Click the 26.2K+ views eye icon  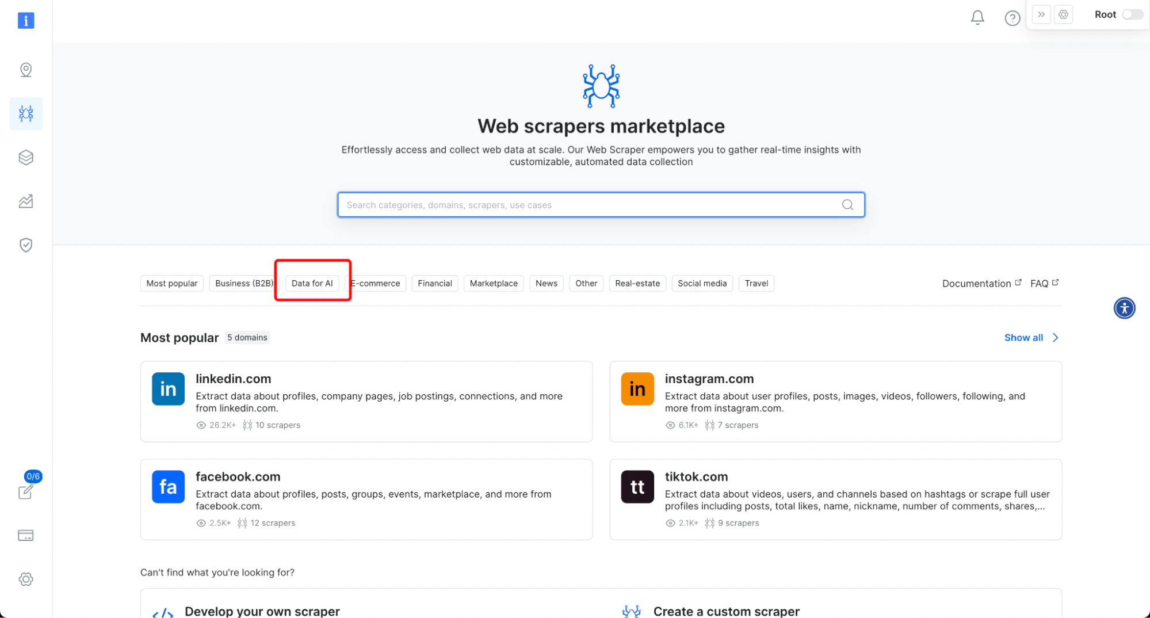coord(201,425)
